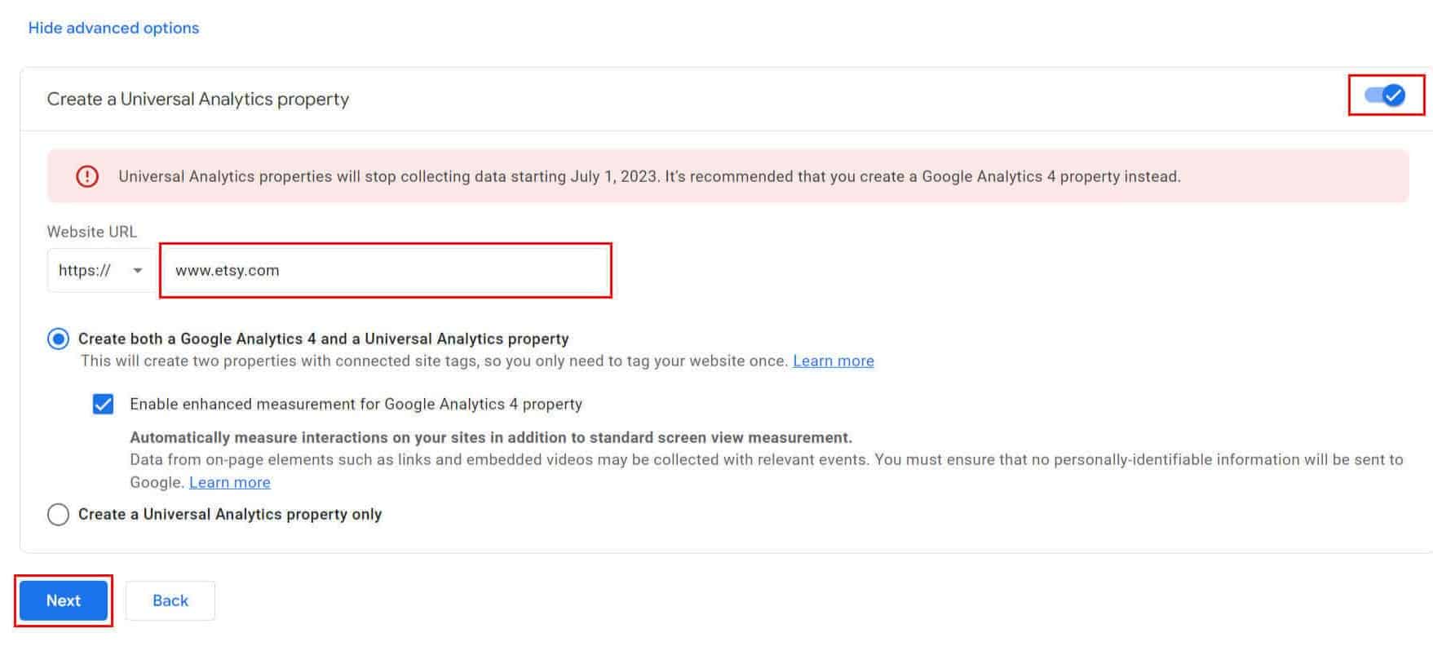Click the July 1, 2023 warning message text
Viewport: 1433px width, 651px height.
point(648,176)
